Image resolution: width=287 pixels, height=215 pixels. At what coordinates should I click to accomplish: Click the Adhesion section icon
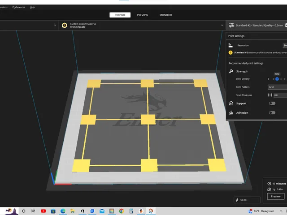coord(231,112)
